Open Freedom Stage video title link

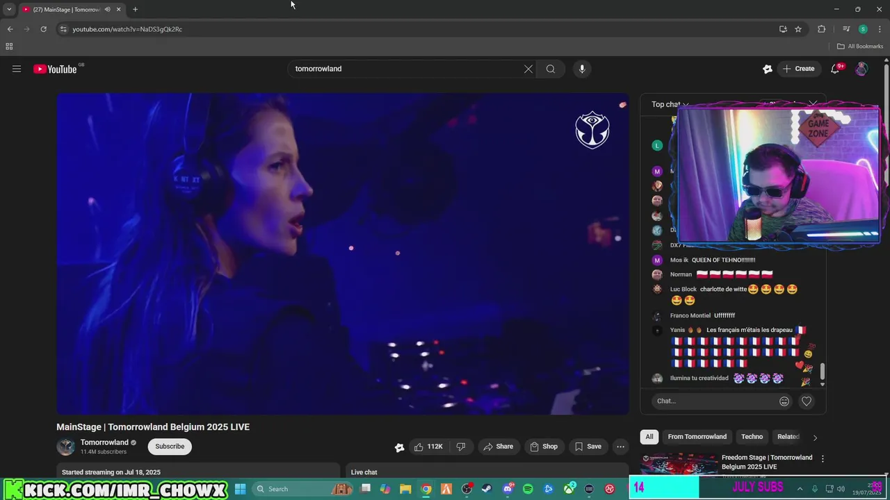767,462
